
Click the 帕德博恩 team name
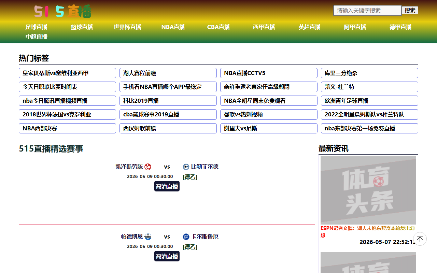132,237
